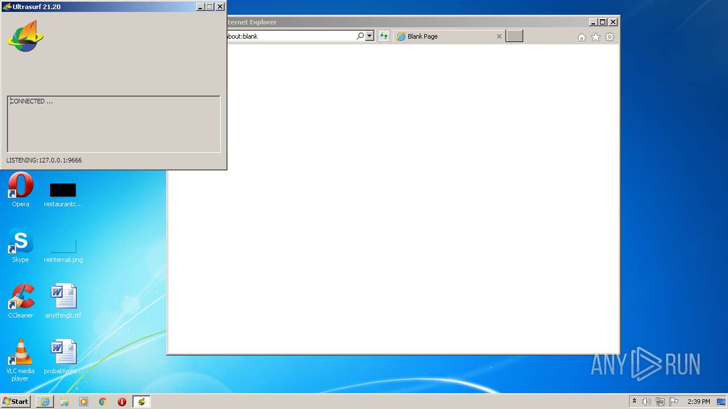Open IE Favorites star icon
The width and height of the screenshot is (728, 409).
click(595, 37)
